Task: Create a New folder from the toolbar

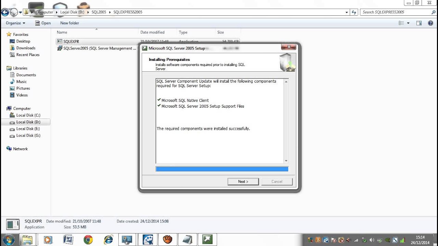Action: pos(69,23)
